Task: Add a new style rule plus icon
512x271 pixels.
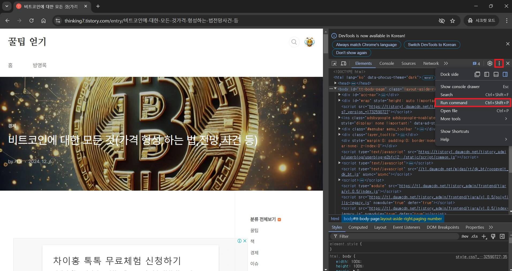Action: (x=484, y=236)
